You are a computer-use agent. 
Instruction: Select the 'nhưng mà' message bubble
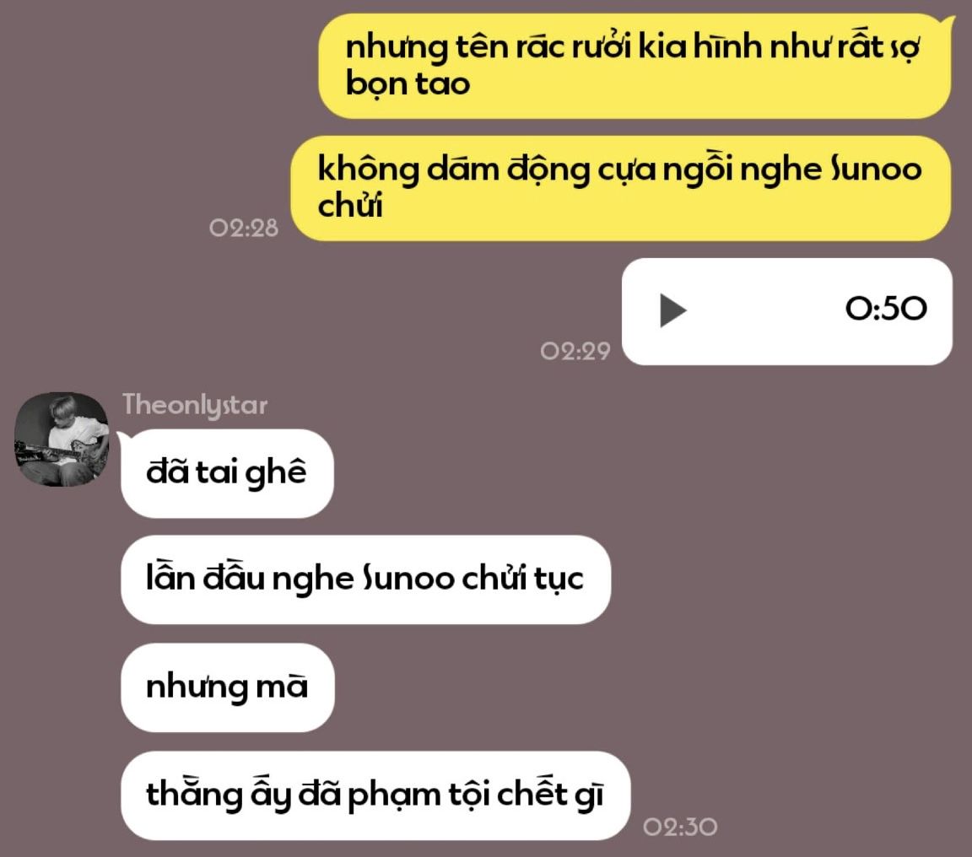[228, 687]
